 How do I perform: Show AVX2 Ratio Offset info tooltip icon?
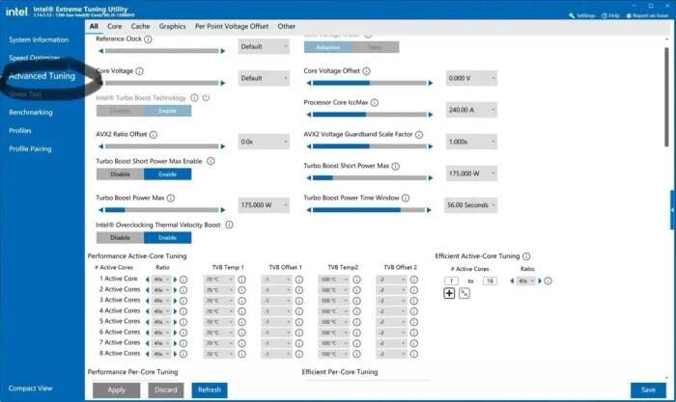(x=153, y=134)
